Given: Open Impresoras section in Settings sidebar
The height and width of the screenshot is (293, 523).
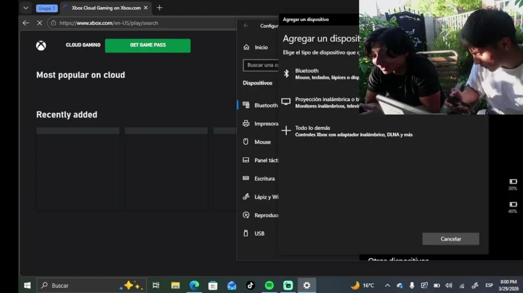Looking at the screenshot, I should (x=260, y=124).
